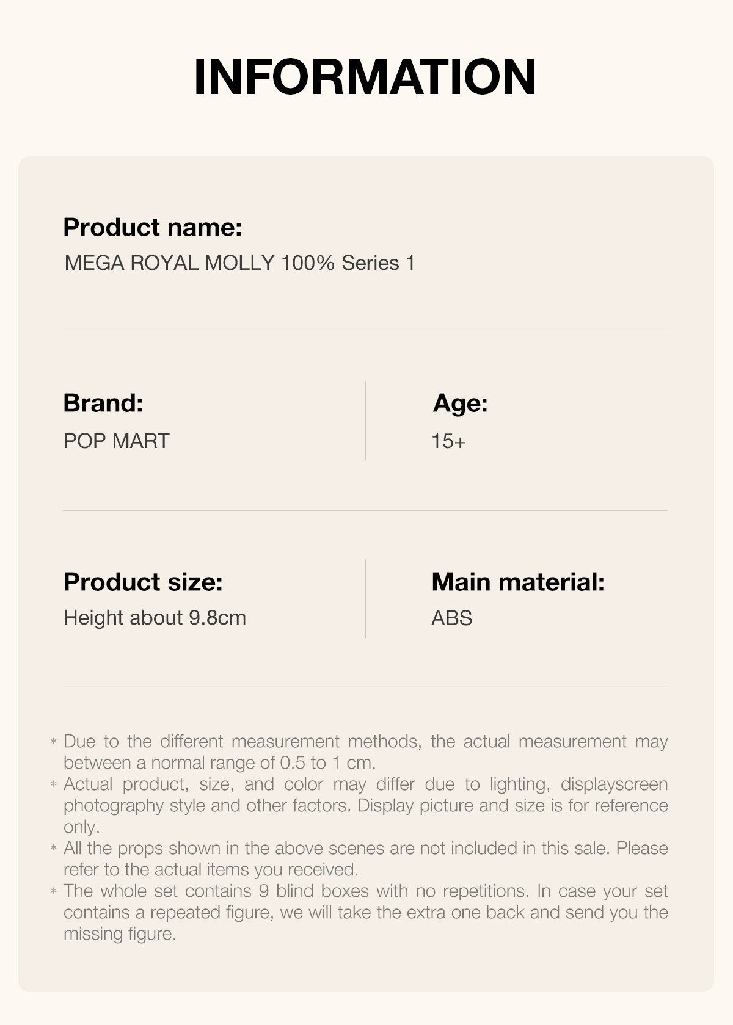
Task: Click the Product size label
Action: pyautogui.click(x=143, y=582)
